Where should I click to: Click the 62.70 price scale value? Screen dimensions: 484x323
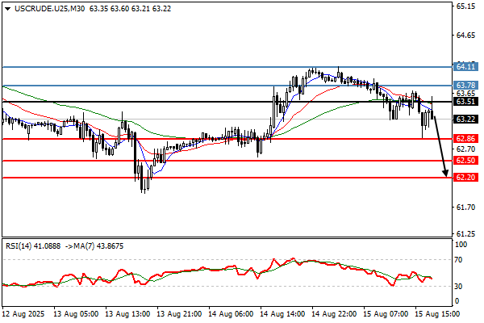tap(465, 149)
